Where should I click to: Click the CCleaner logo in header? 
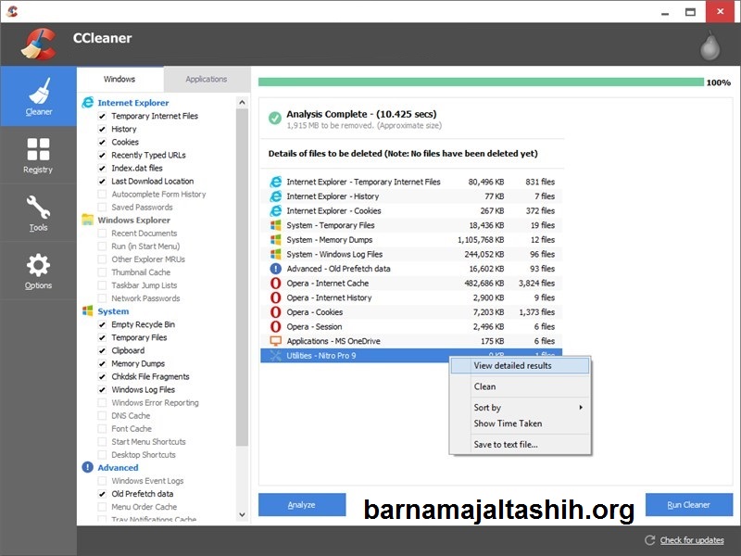(x=39, y=44)
